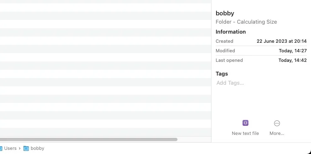The height and width of the screenshot is (154, 311).
Task: Click the bobby home folder icon in path bar
Action: coord(26,148)
